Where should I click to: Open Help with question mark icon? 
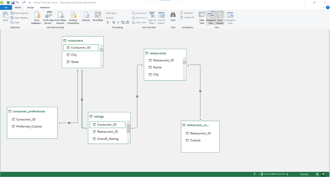click(328, 7)
